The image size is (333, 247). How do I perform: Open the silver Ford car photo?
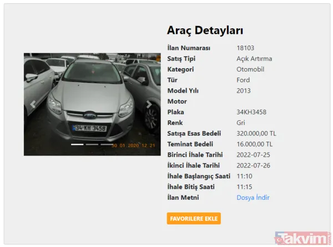(92, 104)
